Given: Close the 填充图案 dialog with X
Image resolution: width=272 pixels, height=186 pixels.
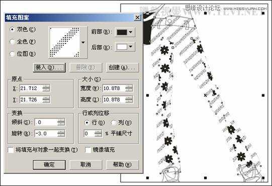Looking at the screenshot, I should (137, 18).
